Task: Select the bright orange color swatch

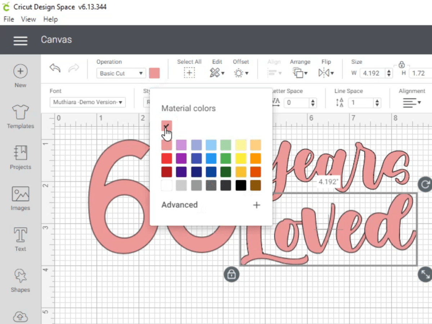Action: click(256, 158)
